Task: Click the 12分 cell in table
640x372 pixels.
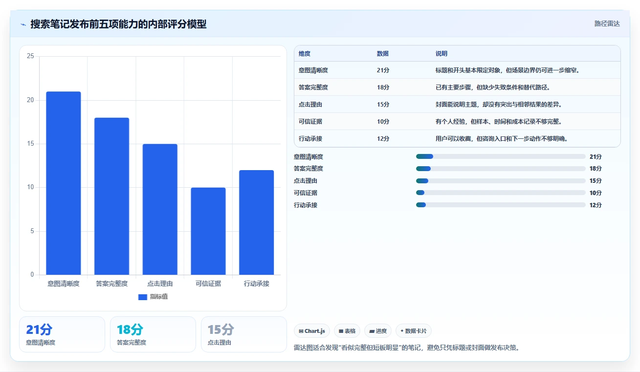Action: click(383, 139)
